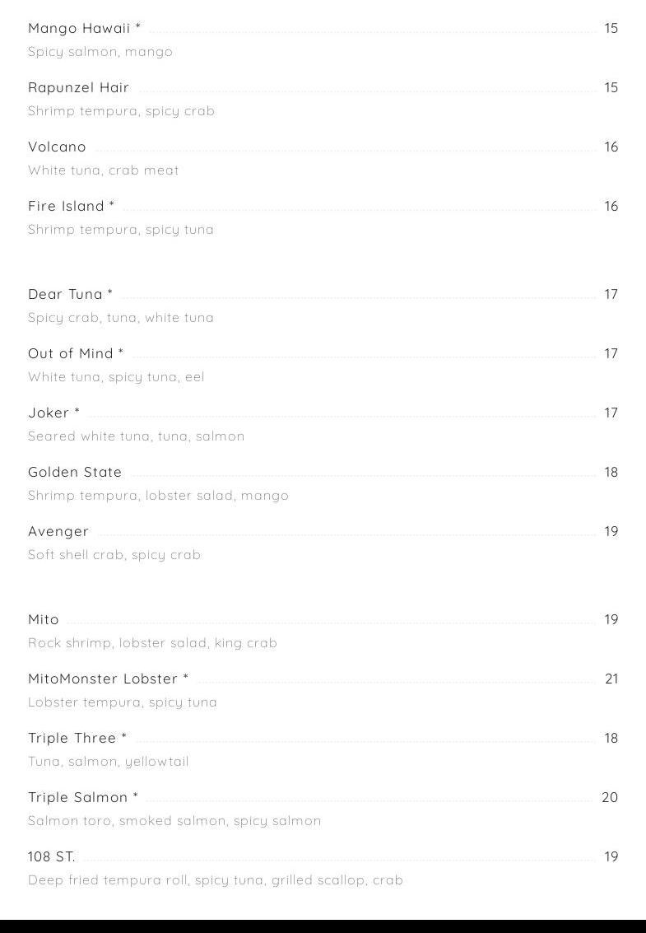
Task: Pick the Golden State roll
Action: (x=75, y=472)
